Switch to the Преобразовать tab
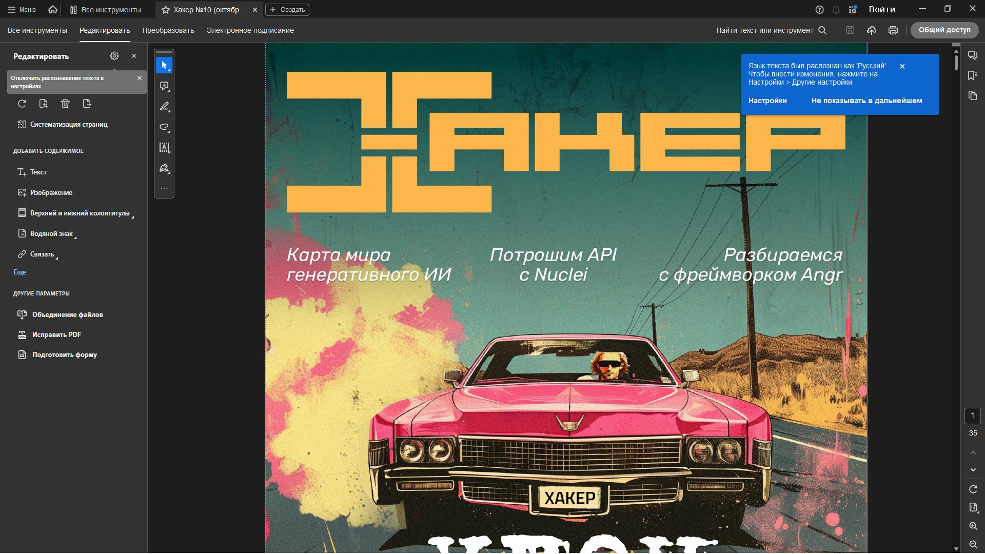The image size is (985, 554). pyautogui.click(x=168, y=30)
